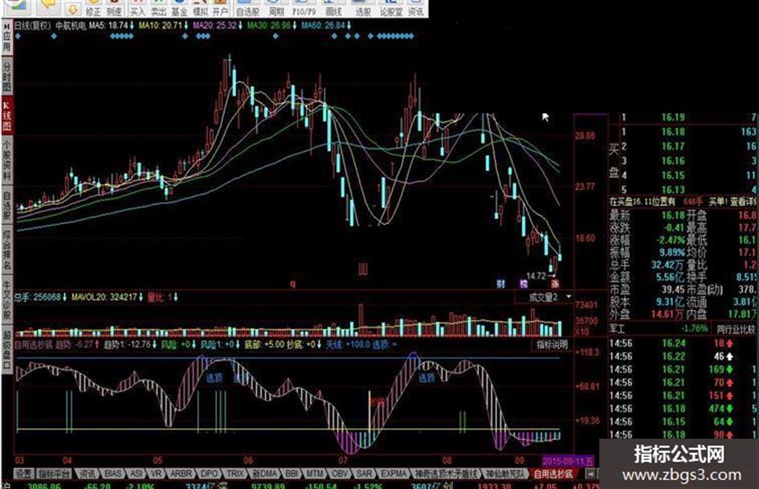Open the 论股堂 toolbar icon
Screen dimensions: 759x489
(x=391, y=8)
